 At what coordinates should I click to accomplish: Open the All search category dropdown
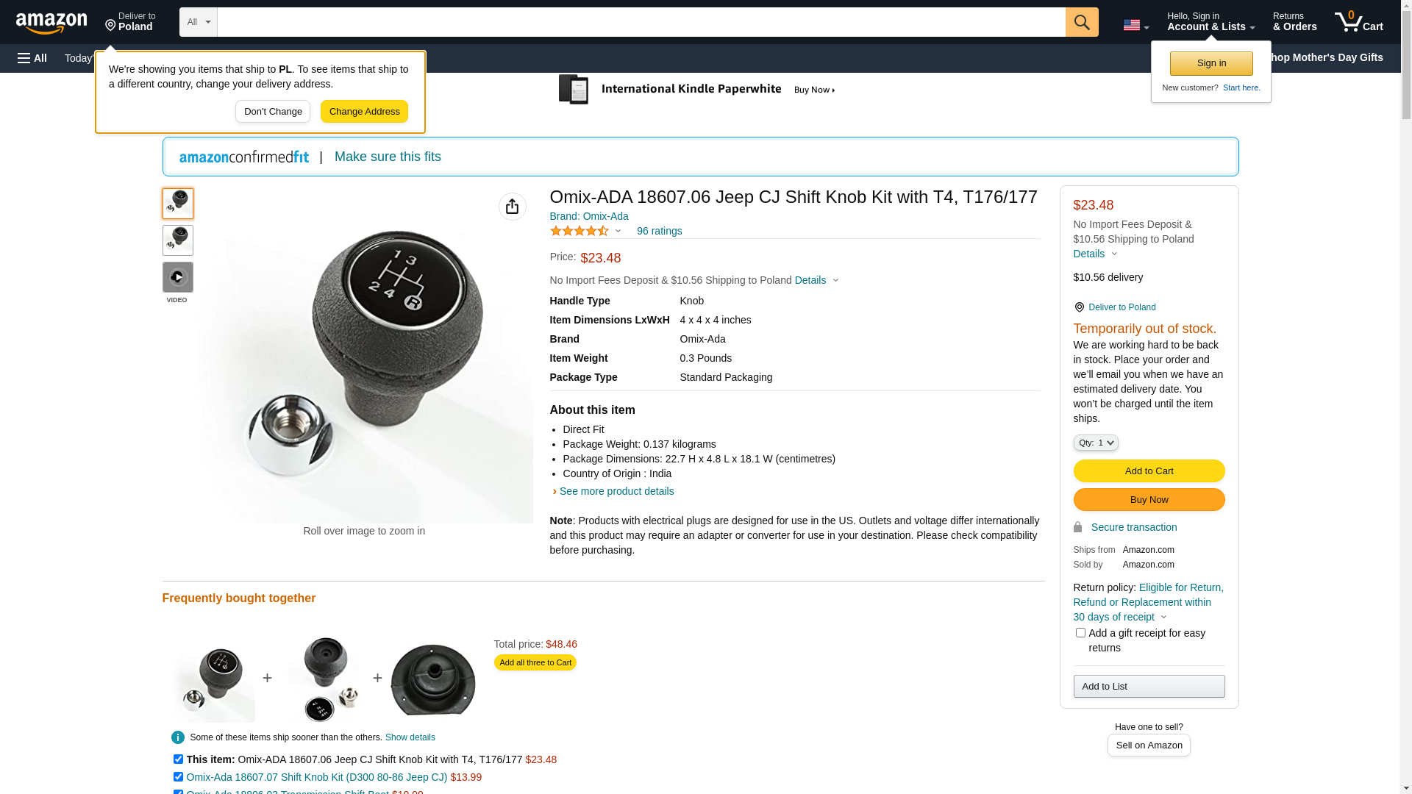tap(199, 22)
